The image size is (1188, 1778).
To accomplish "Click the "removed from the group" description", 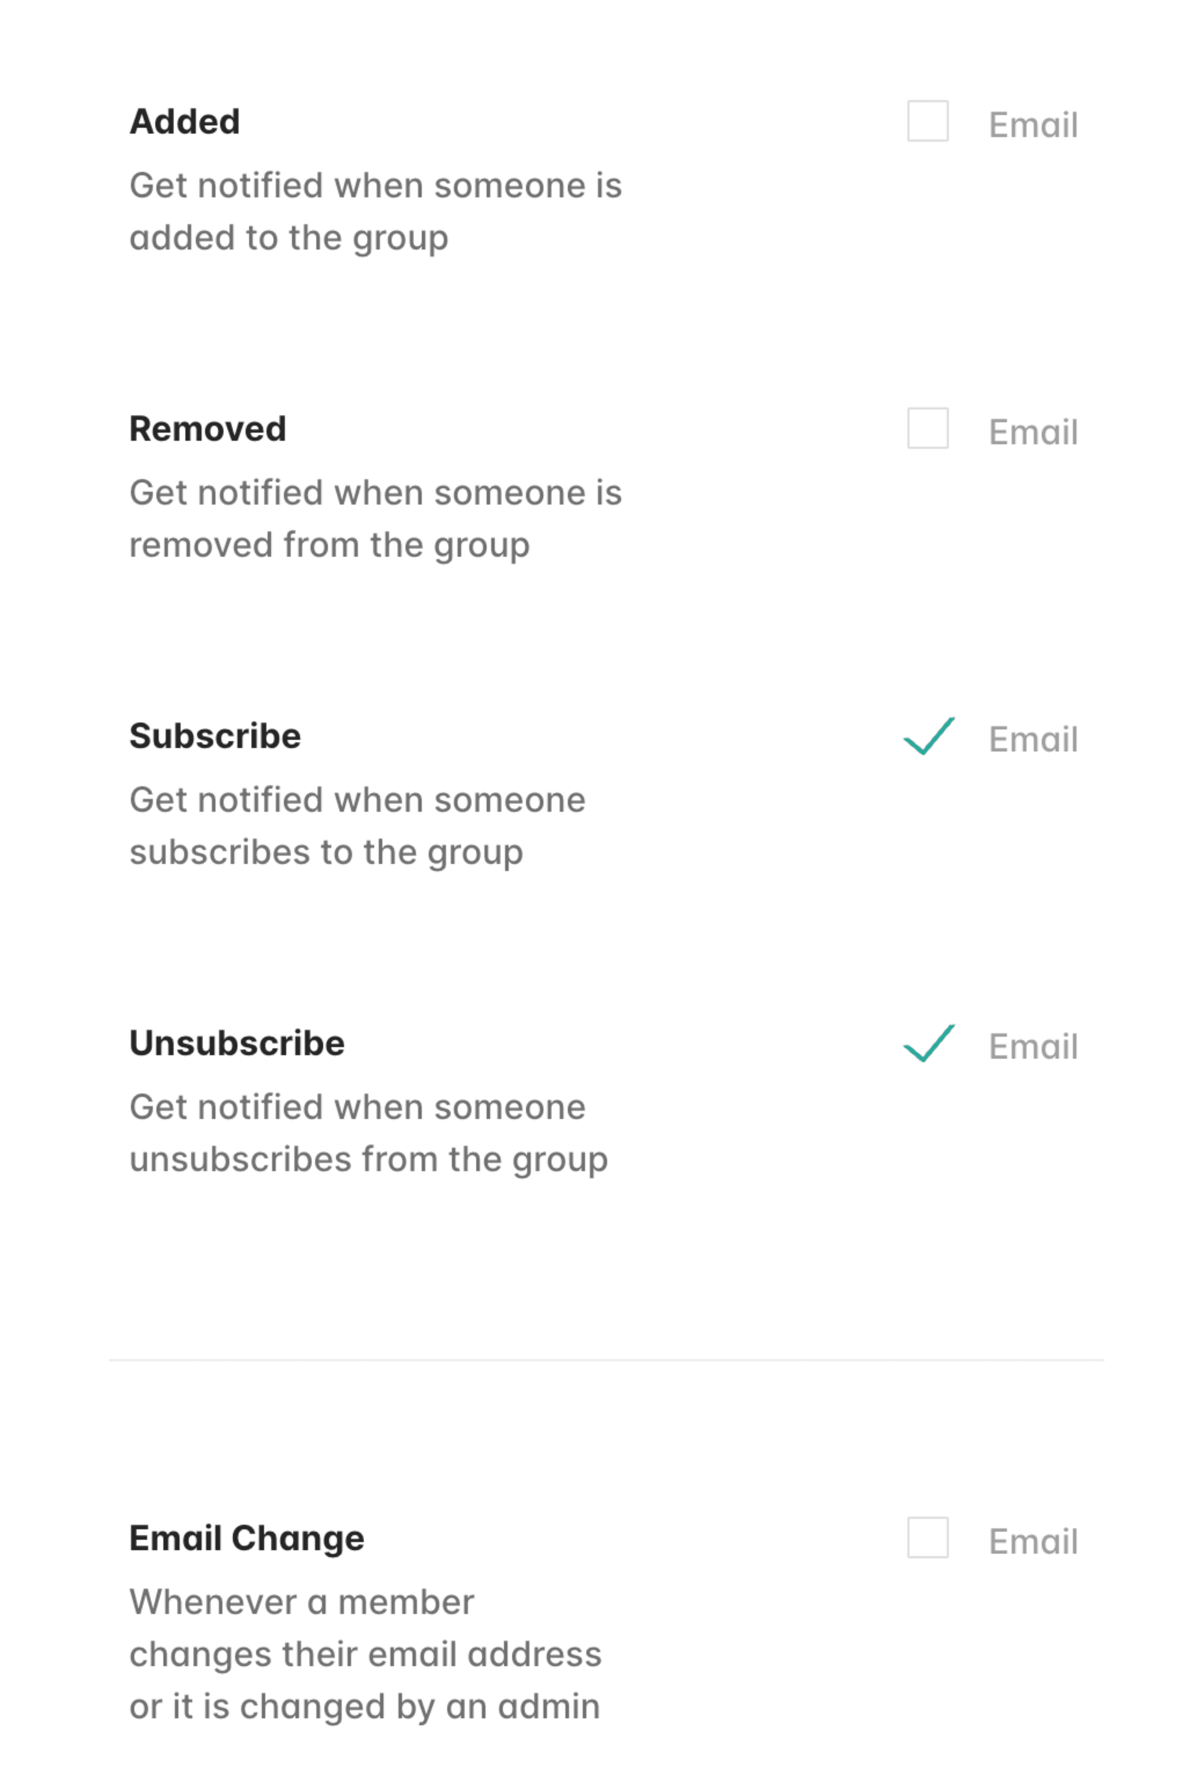I will click(x=329, y=545).
